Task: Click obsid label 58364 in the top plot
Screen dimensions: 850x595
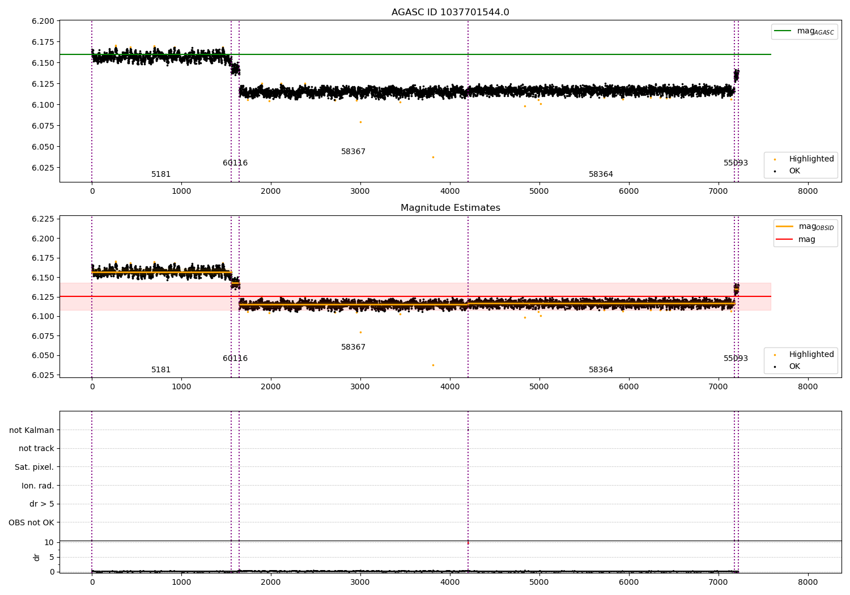Action: pos(601,175)
